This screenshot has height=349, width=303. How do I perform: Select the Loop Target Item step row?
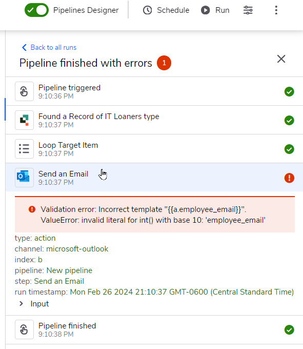[x=154, y=149]
